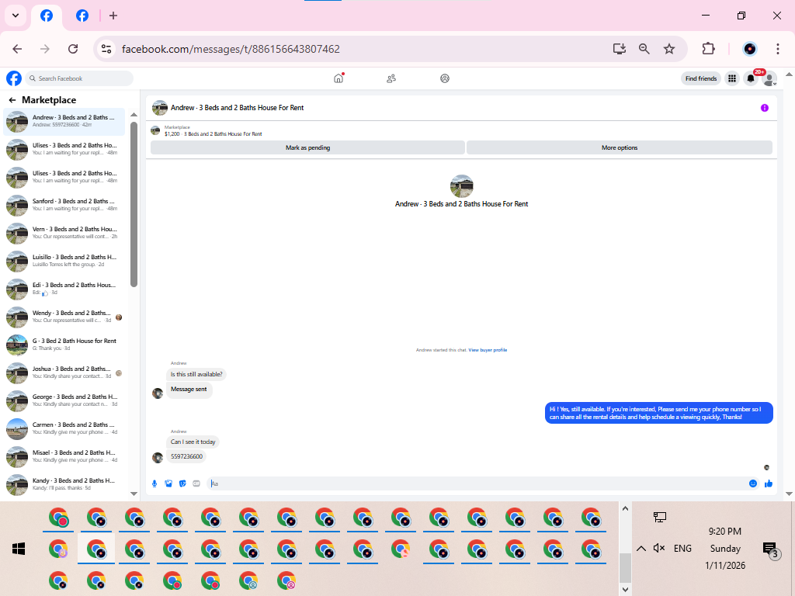Open browser extensions puzzle icon
Image resolution: width=795 pixels, height=596 pixels.
(x=708, y=49)
